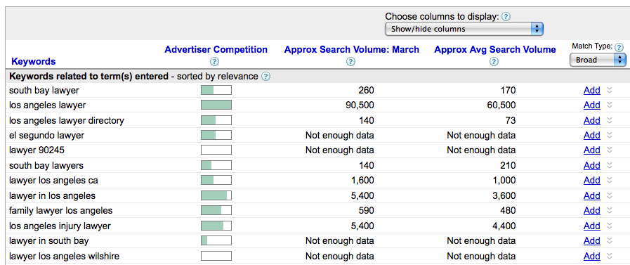Add keyword south bay lawyer

tap(592, 90)
